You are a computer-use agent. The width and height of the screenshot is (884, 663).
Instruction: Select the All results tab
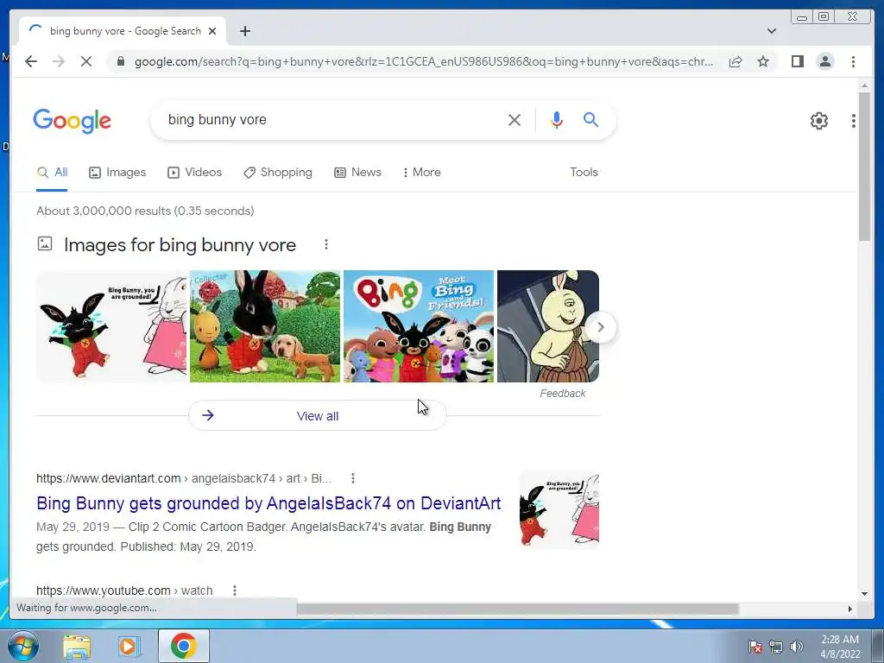click(52, 173)
